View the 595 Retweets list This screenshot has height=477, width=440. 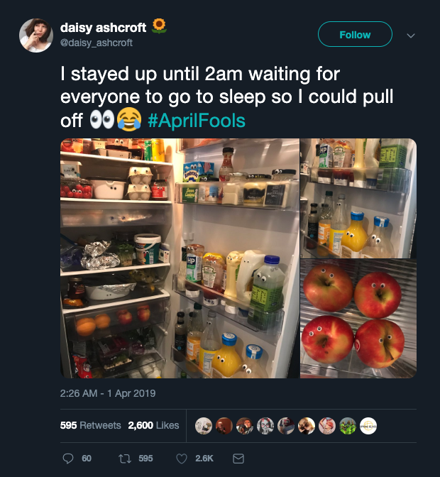pyautogui.click(x=90, y=425)
